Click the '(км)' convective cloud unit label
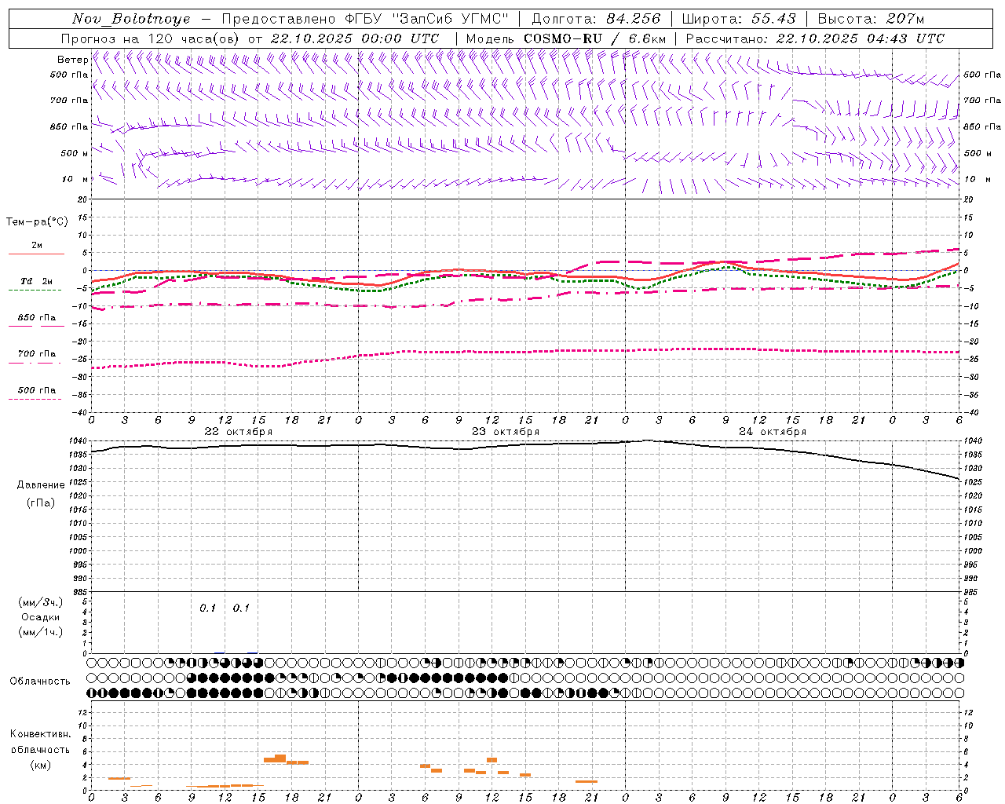1005x804 pixels. (41, 765)
